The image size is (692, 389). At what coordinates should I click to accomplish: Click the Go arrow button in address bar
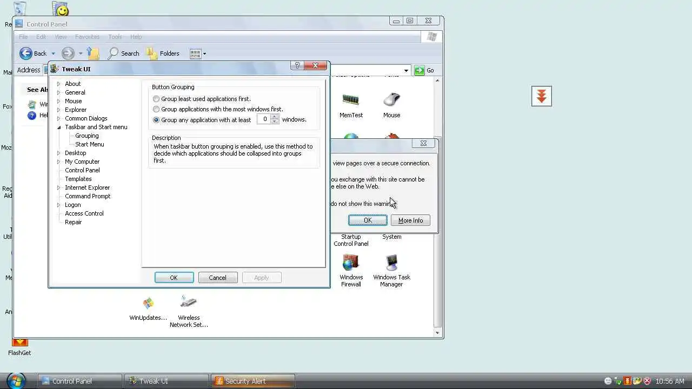[420, 70]
